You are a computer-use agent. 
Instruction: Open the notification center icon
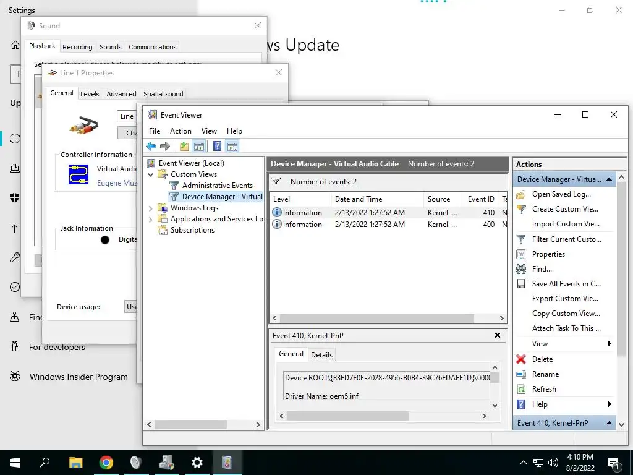tap(613, 463)
